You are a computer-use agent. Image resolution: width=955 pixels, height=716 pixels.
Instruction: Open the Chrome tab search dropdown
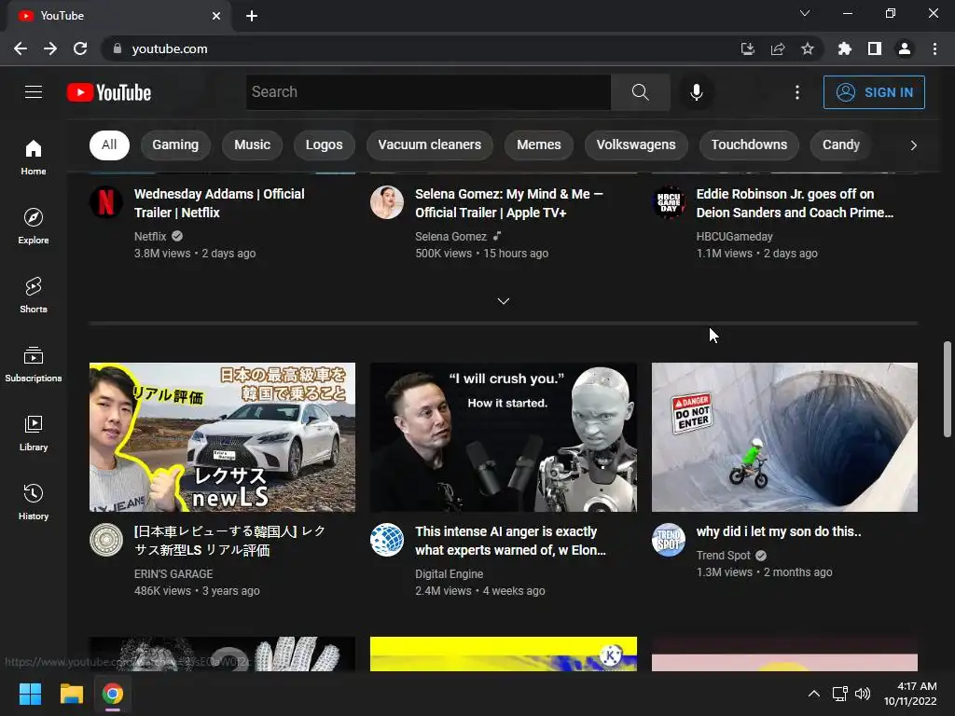[805, 13]
